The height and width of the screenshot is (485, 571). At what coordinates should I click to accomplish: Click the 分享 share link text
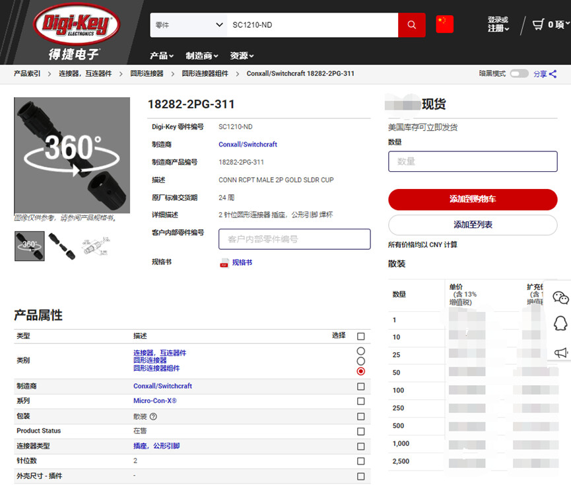(540, 74)
